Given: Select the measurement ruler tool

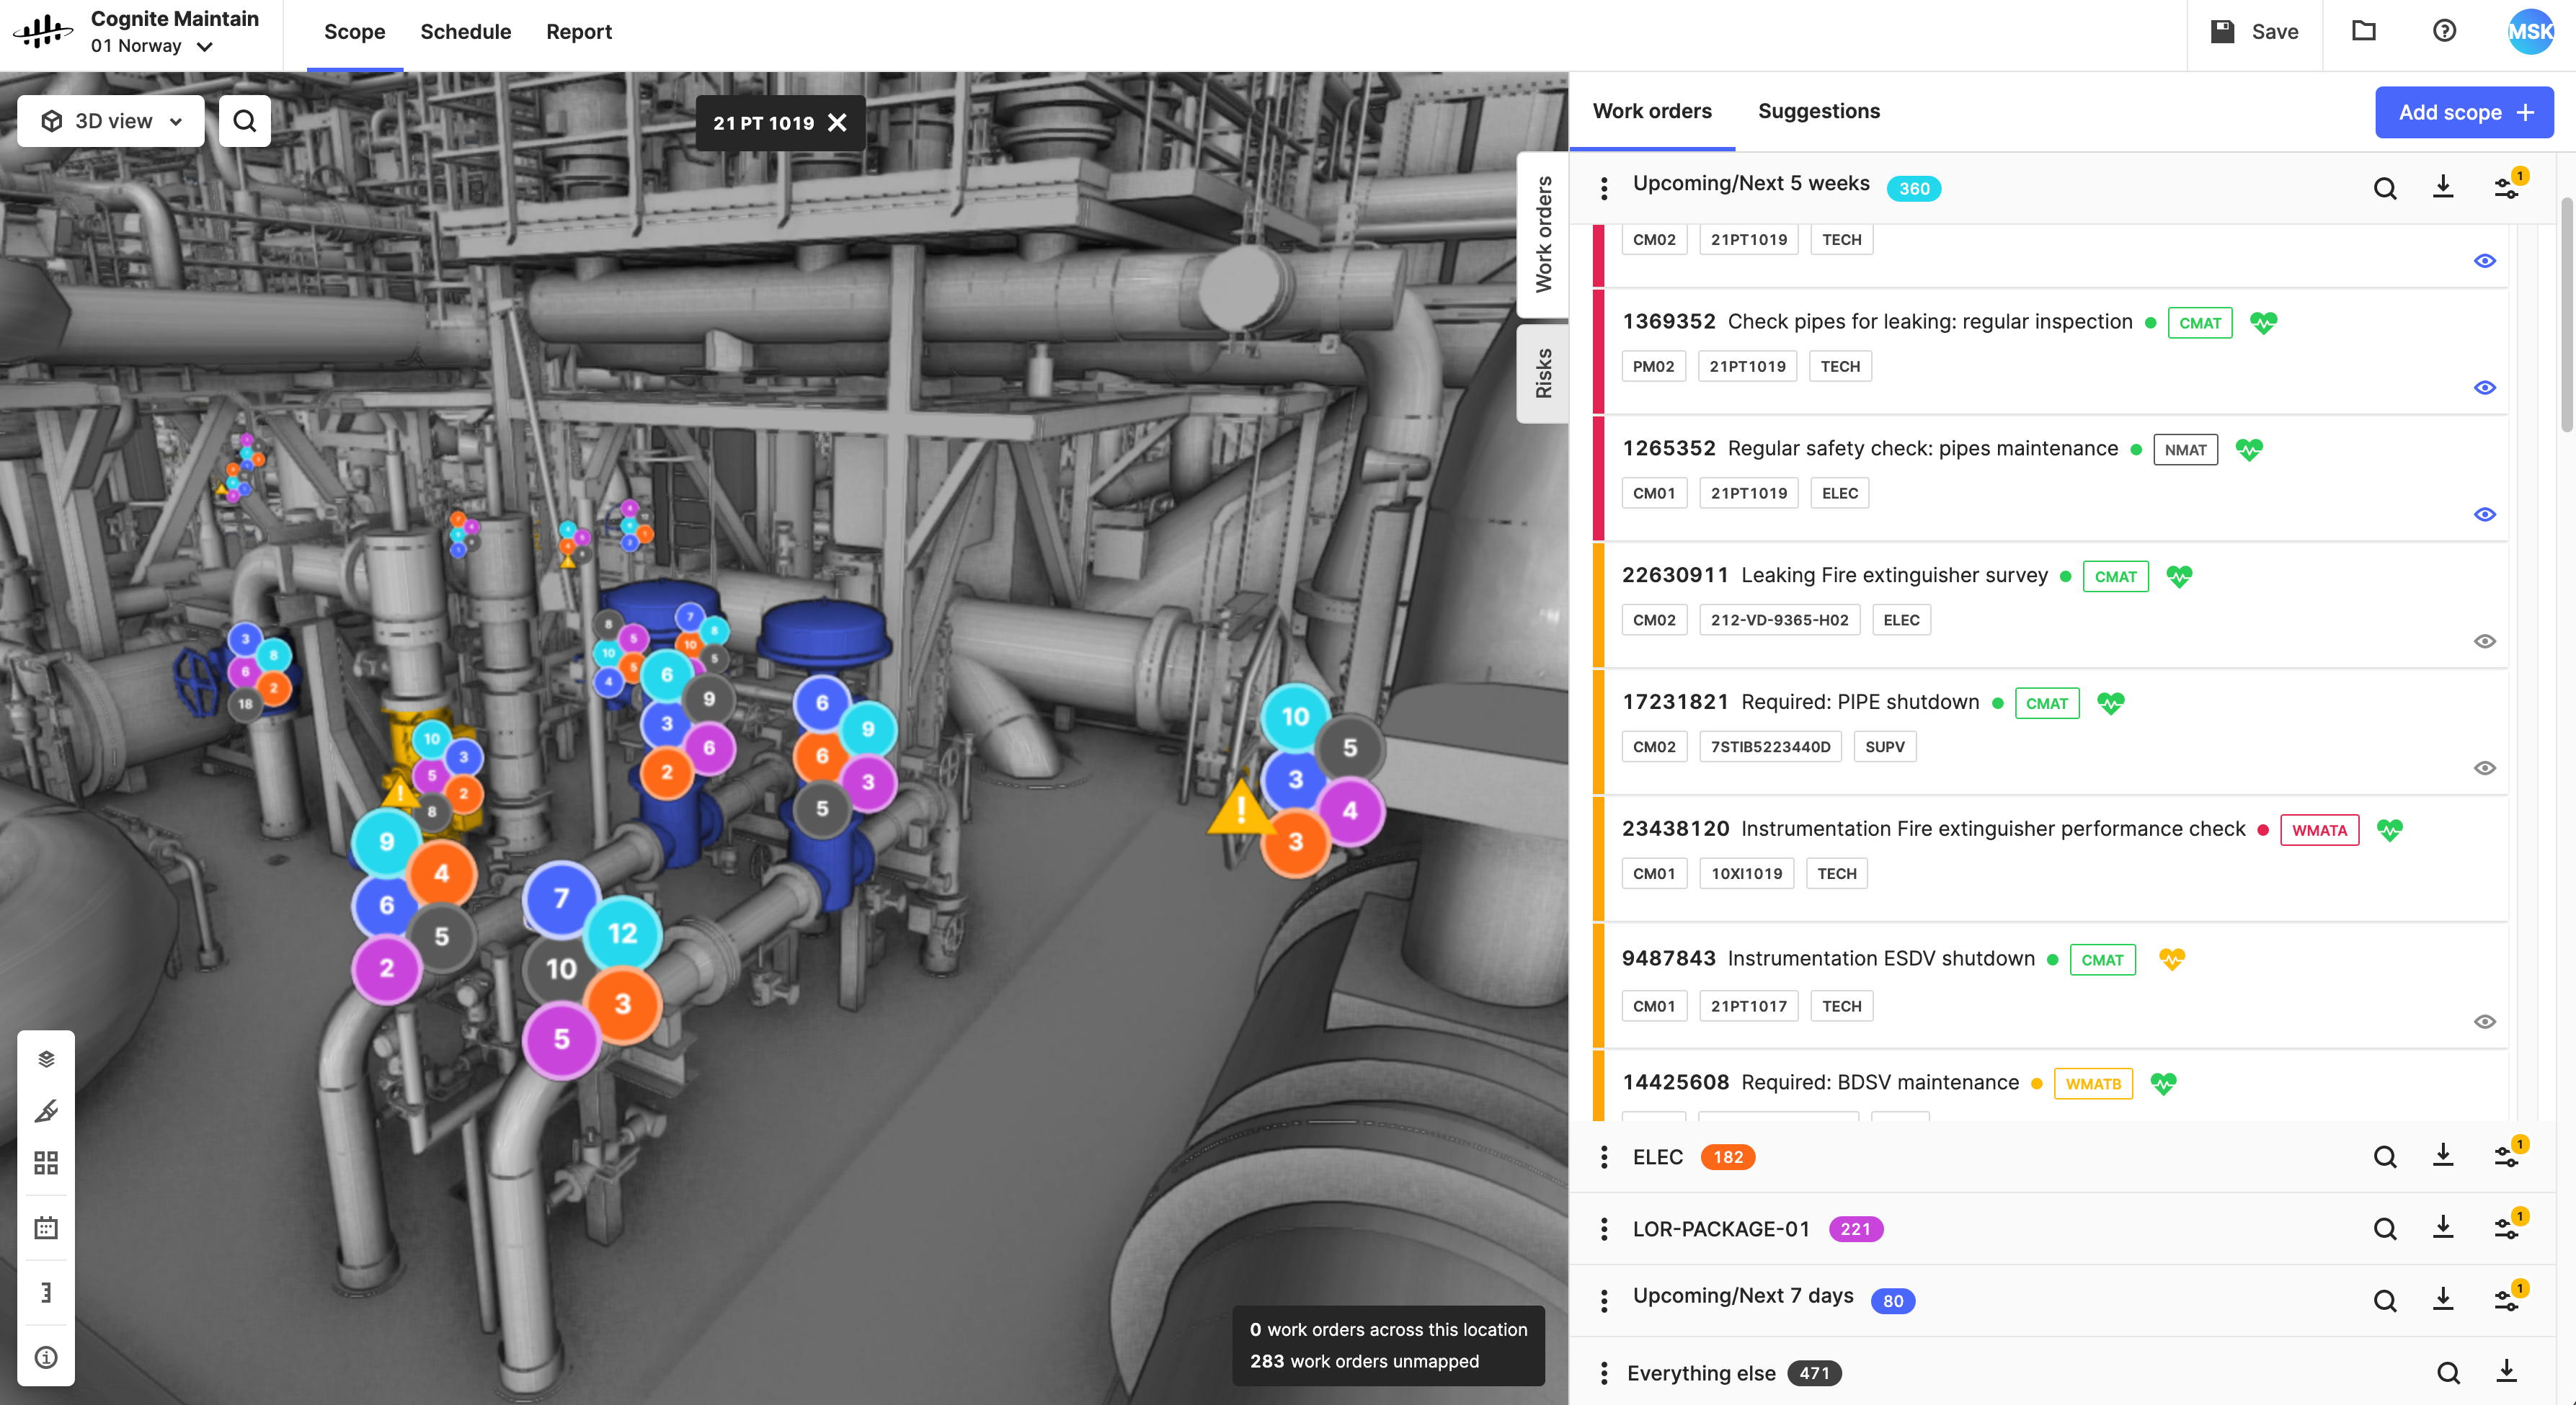Looking at the screenshot, I should click(x=46, y=1292).
